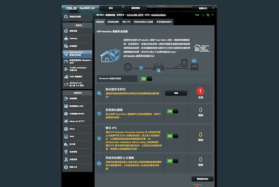The width and height of the screenshot is (279, 187).
Task: Open Network Tools (網路工具) sidebar item
Action: pyautogui.click(x=77, y=167)
